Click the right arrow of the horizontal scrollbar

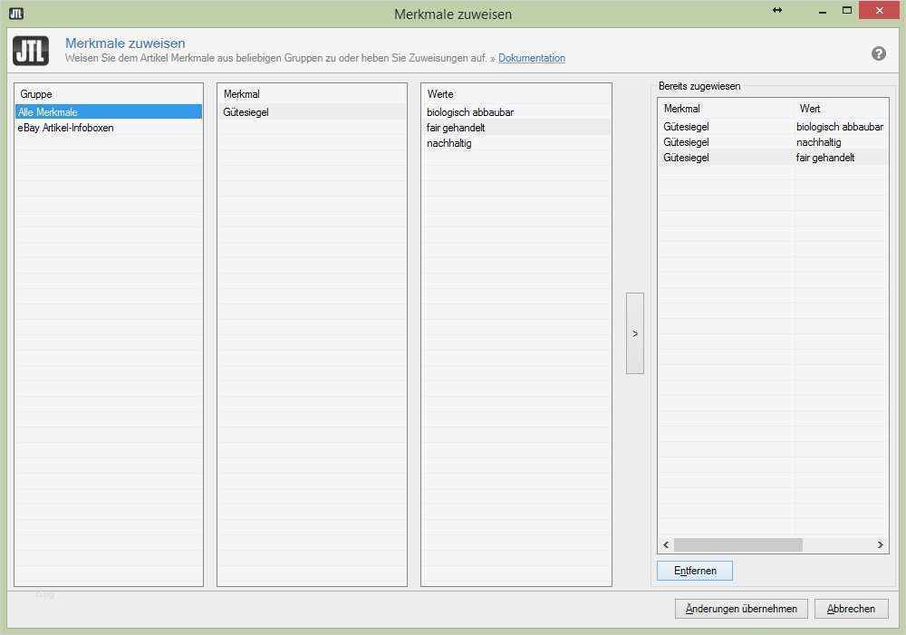[x=879, y=544]
